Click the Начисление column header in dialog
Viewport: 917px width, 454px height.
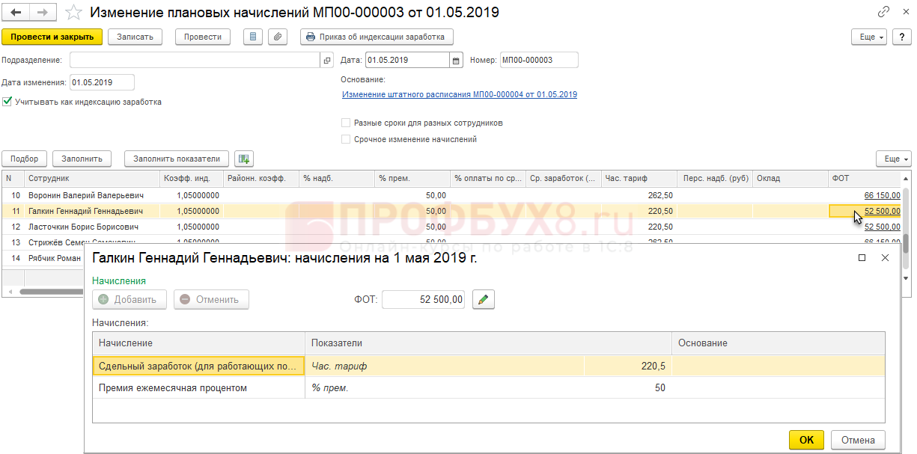click(x=198, y=343)
